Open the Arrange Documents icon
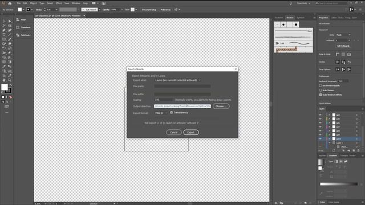This screenshot has height=205, width=365. pos(94,3)
